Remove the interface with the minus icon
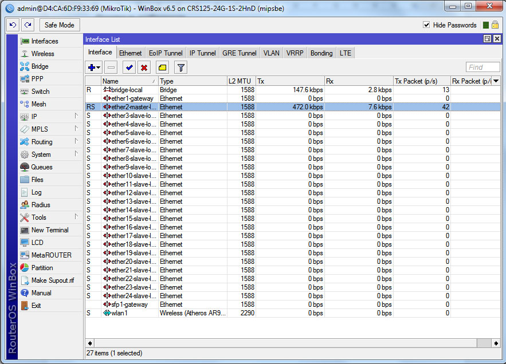 (x=111, y=67)
